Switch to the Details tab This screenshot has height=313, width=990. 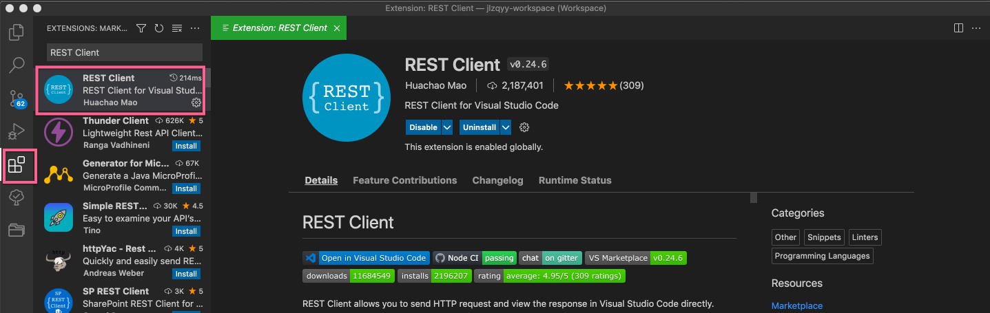point(321,180)
